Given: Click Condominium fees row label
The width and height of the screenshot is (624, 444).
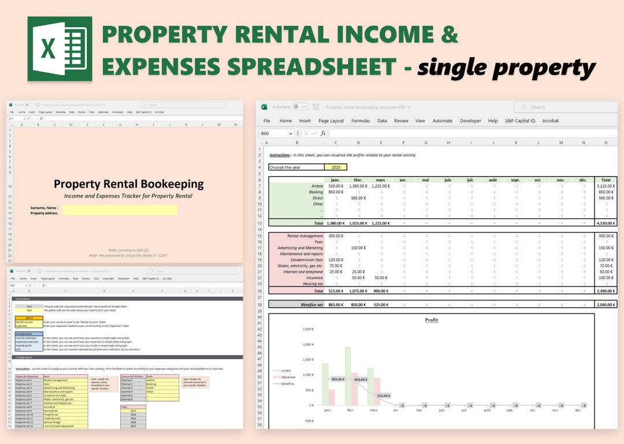Looking at the screenshot, I should point(297,260).
